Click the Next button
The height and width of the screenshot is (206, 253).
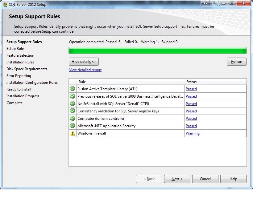[x=177, y=179]
